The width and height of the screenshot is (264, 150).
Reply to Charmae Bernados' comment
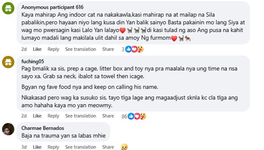tap(53, 147)
